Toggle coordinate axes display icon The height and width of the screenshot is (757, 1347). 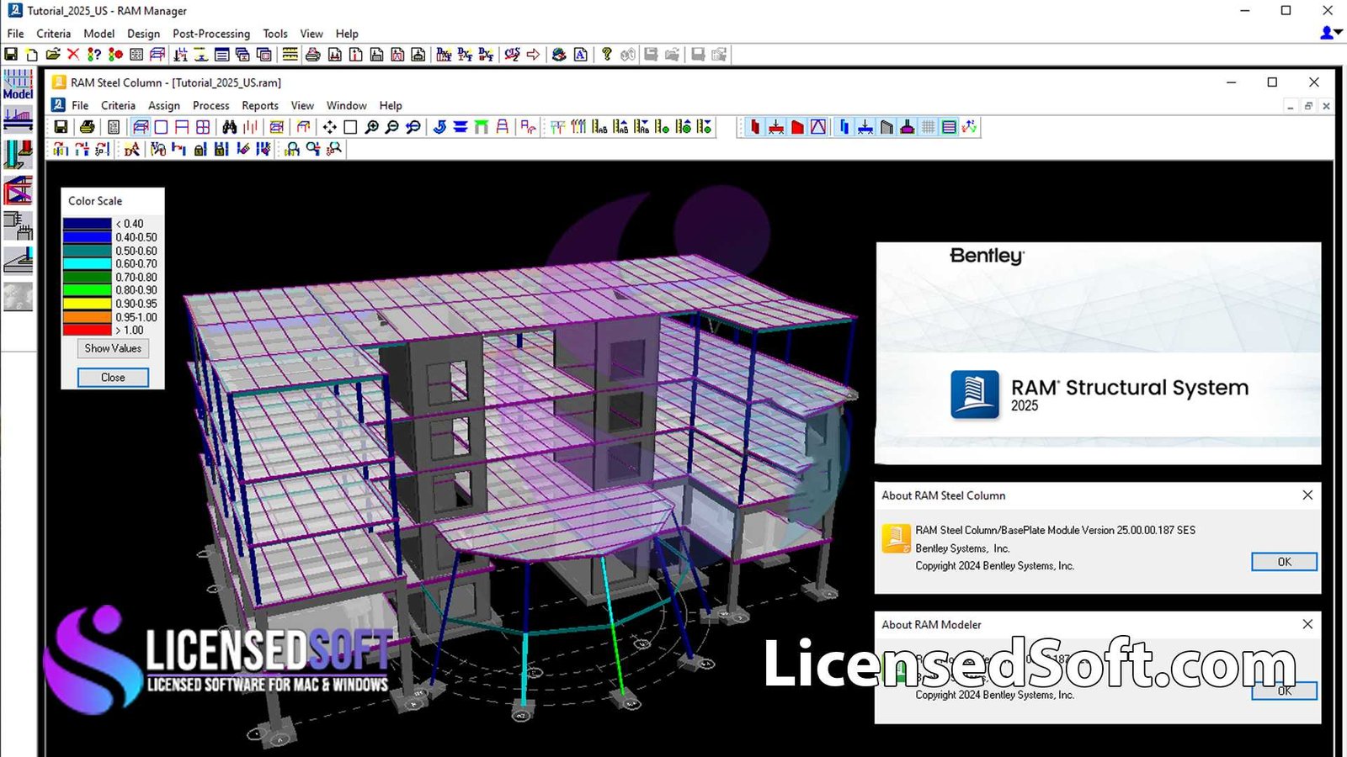pos(970,127)
